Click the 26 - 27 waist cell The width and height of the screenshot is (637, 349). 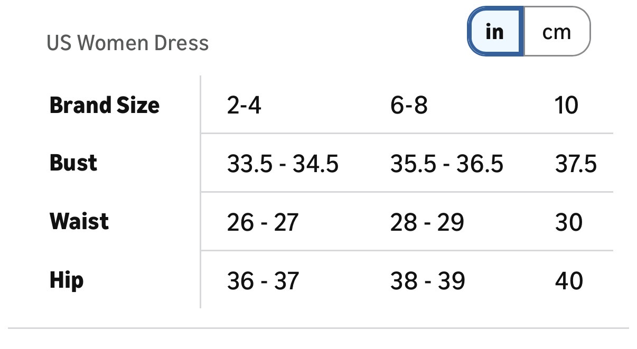tap(263, 222)
